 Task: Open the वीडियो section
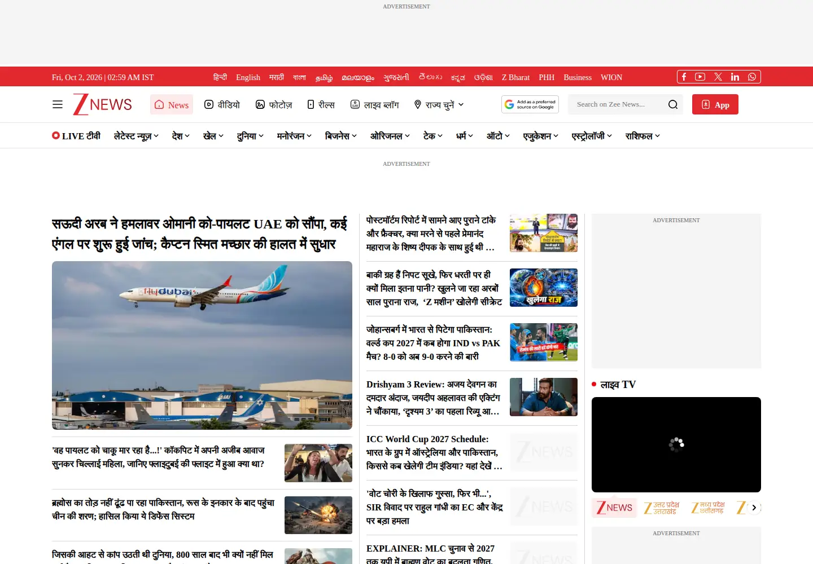pyautogui.click(x=222, y=104)
